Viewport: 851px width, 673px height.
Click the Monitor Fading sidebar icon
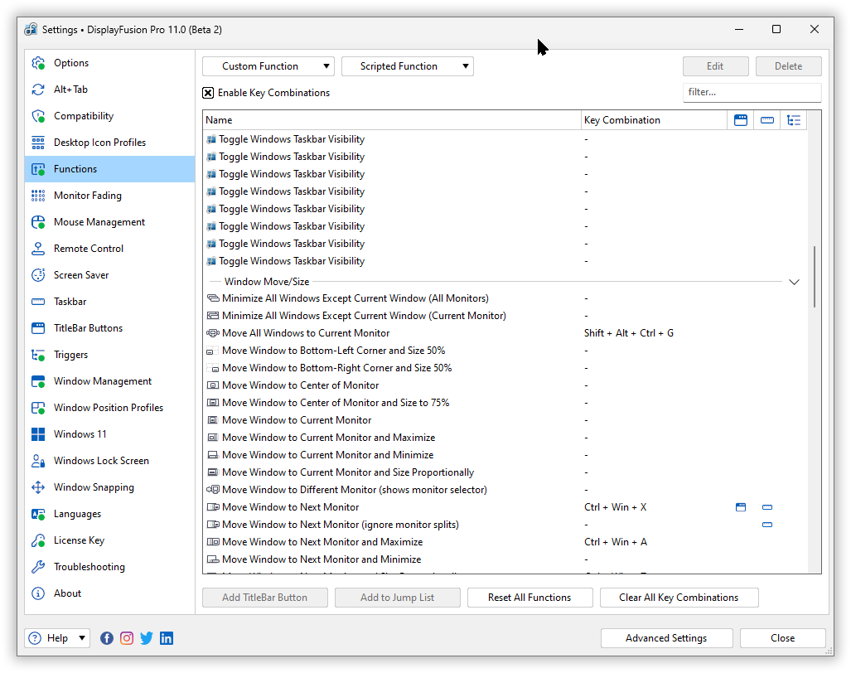[x=38, y=196]
